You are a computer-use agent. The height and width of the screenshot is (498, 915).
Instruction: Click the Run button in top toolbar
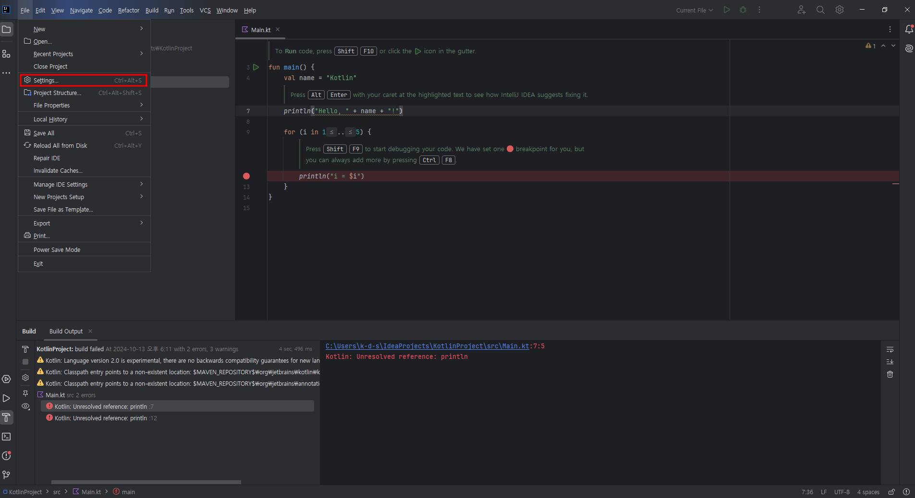727,10
